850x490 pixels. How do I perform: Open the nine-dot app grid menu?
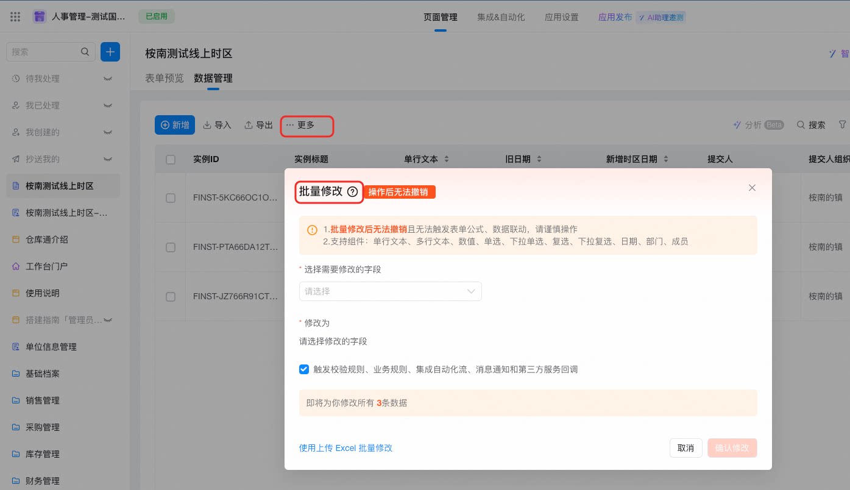coord(15,16)
